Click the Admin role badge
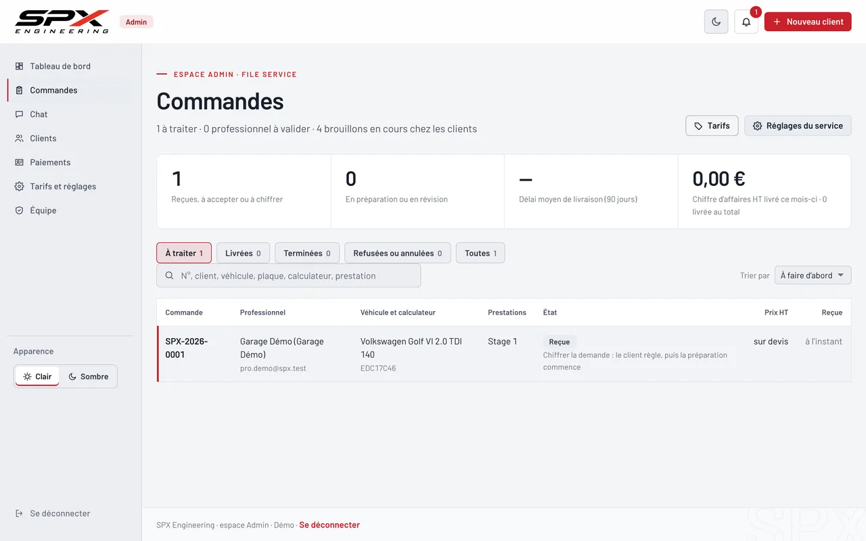 (137, 22)
